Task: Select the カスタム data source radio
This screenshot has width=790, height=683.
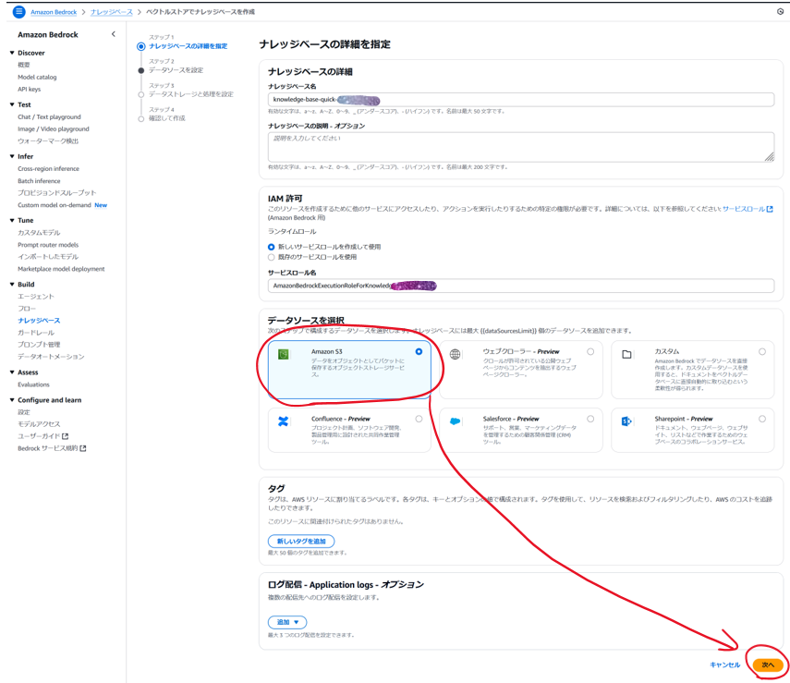Action: (x=762, y=351)
